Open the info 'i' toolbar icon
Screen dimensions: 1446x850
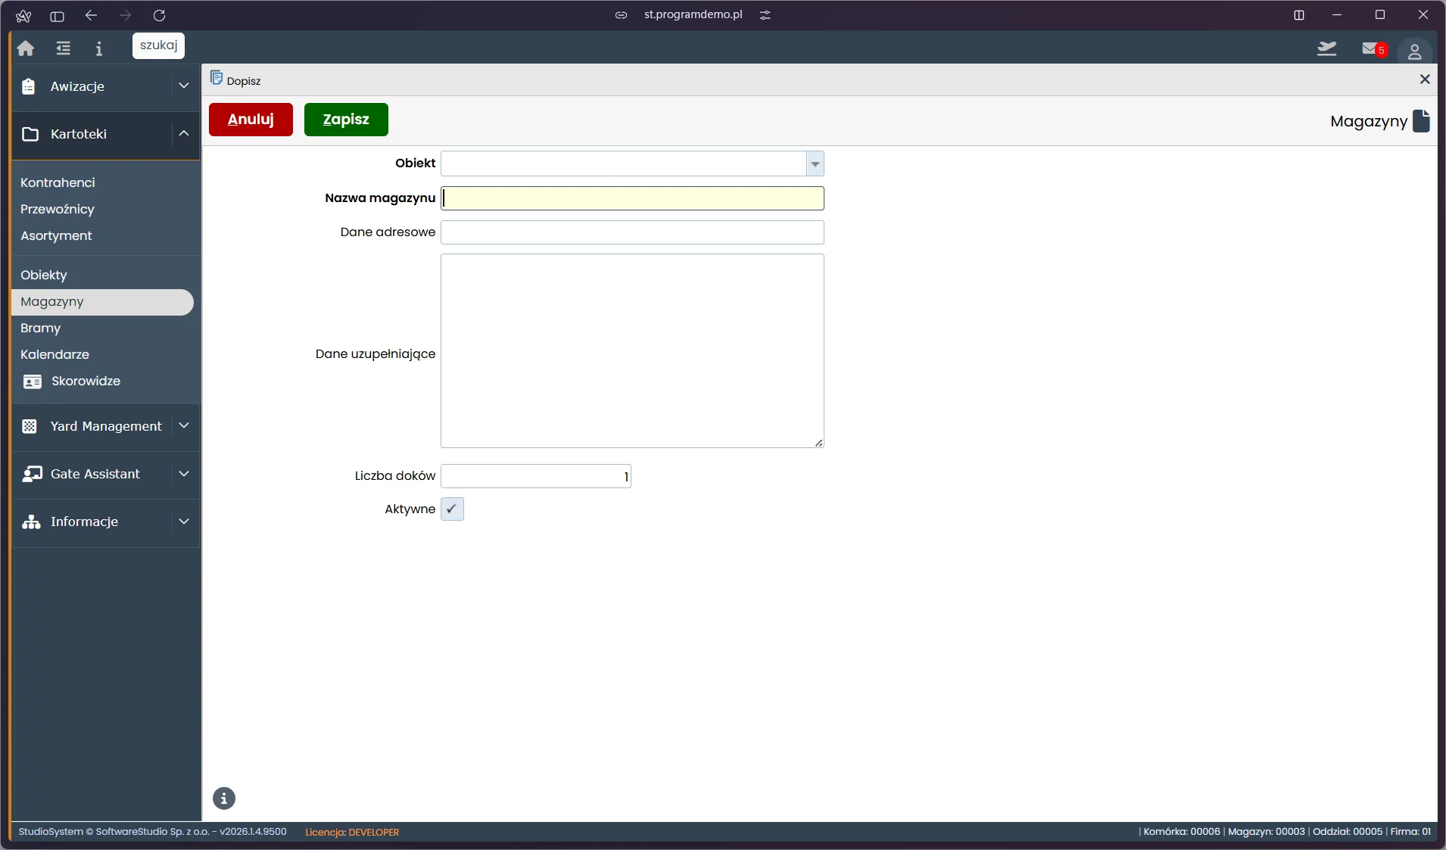coord(99,48)
